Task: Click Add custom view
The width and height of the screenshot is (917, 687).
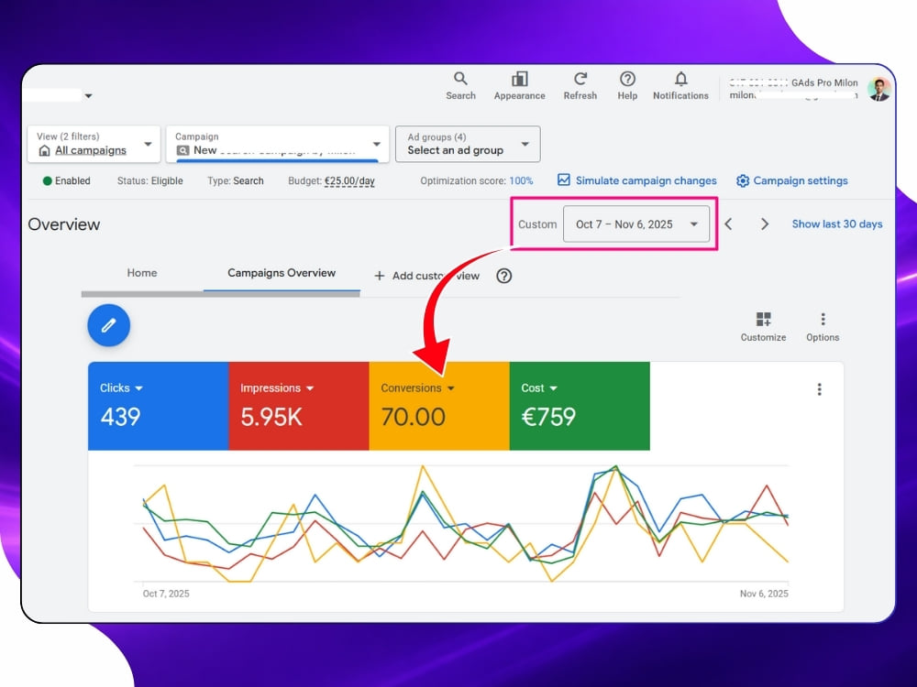Action: pos(427,276)
